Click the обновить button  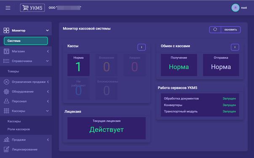point(230,30)
